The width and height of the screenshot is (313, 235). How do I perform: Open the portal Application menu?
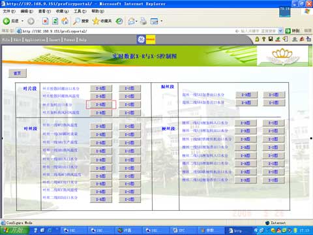[x=35, y=40]
